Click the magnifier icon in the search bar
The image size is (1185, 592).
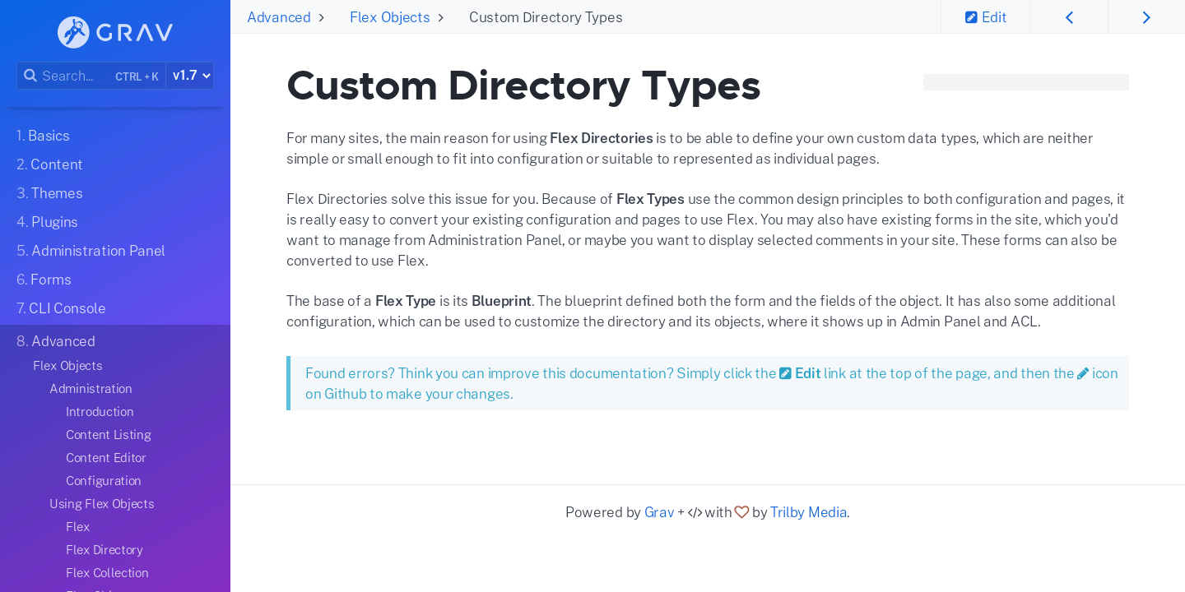30,75
